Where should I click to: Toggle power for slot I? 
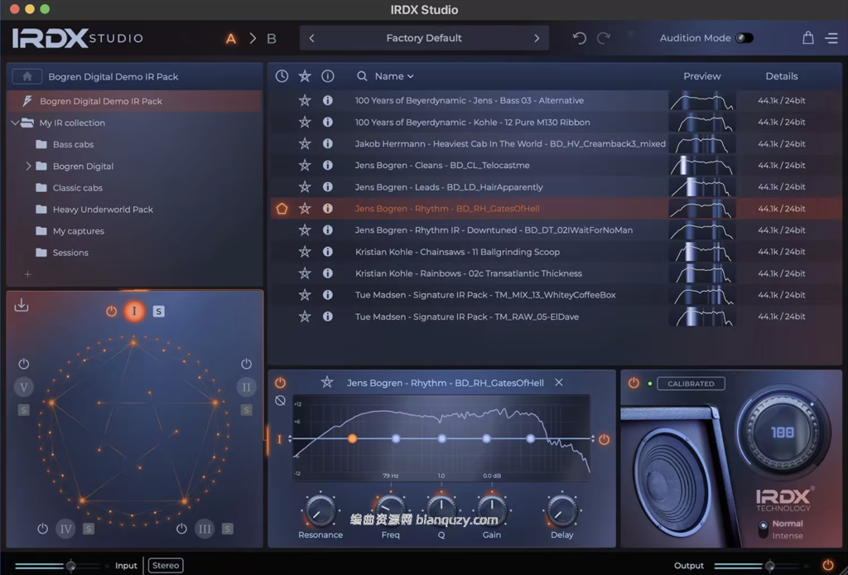click(112, 311)
